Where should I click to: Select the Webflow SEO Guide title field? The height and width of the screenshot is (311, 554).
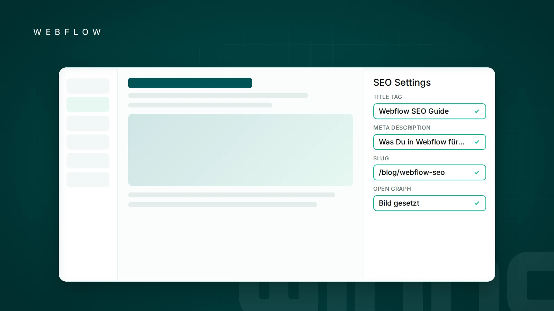coord(429,111)
